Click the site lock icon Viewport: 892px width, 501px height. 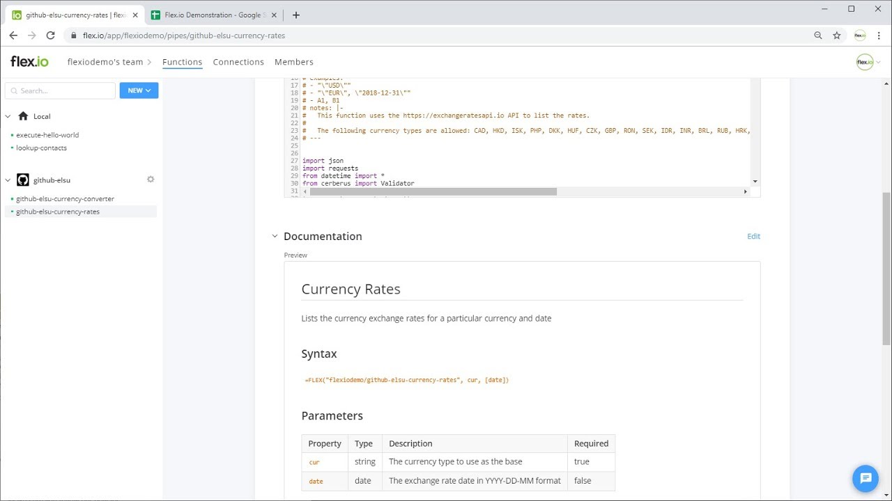click(73, 35)
